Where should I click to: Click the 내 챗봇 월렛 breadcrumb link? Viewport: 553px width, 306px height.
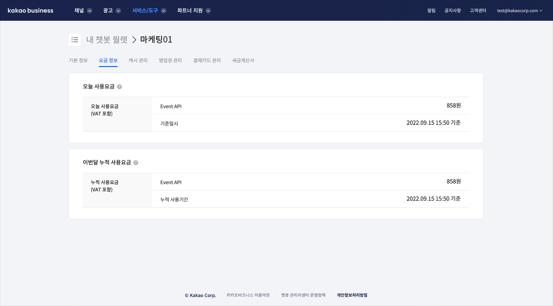(x=107, y=40)
